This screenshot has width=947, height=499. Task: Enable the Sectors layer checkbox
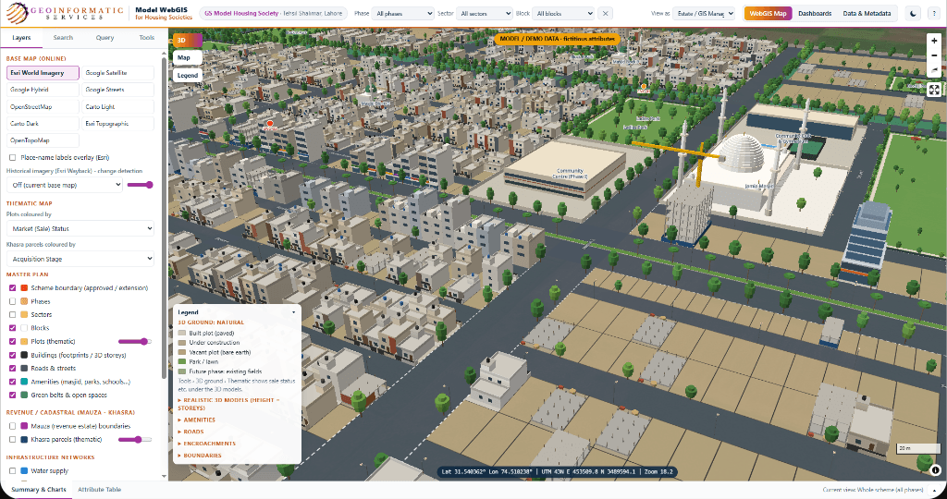pyautogui.click(x=12, y=314)
